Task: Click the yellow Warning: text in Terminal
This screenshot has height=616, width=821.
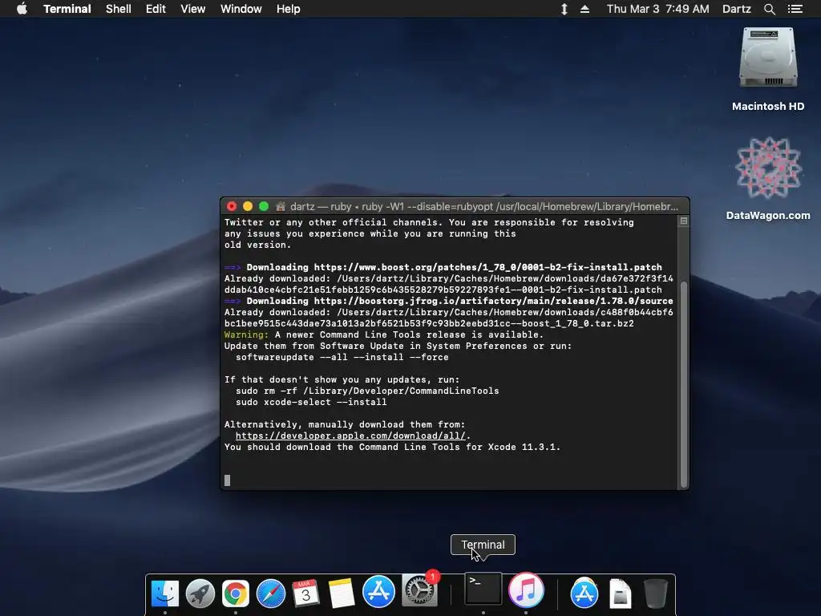Action: [246, 334]
